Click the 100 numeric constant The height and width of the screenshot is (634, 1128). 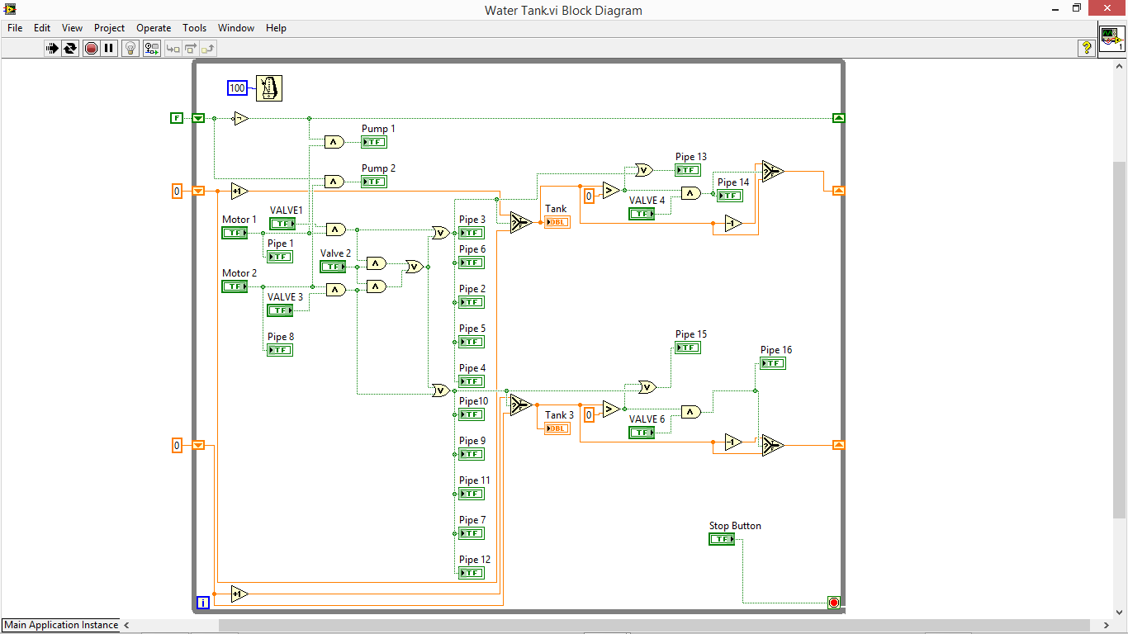pos(237,88)
